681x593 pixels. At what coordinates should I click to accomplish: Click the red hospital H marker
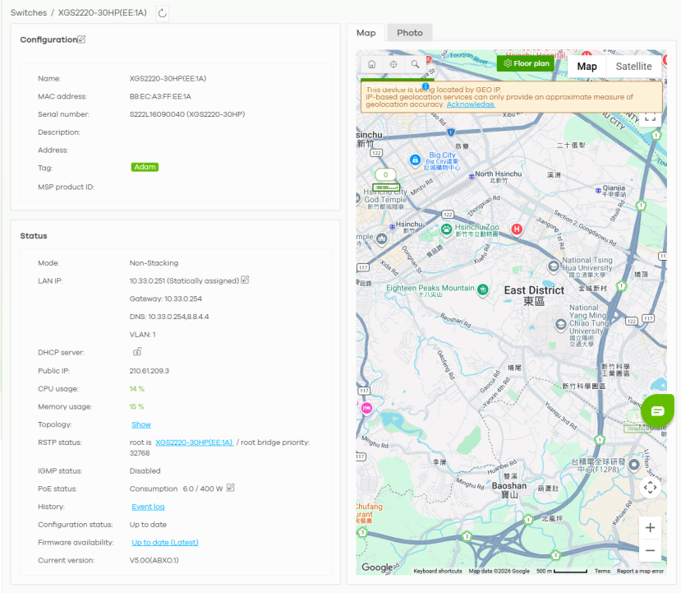point(517,229)
